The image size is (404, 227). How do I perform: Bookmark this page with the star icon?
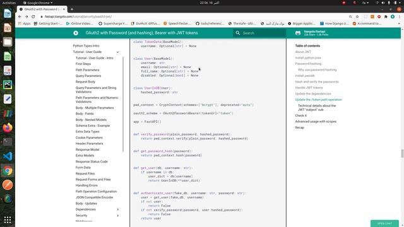tap(357, 16)
